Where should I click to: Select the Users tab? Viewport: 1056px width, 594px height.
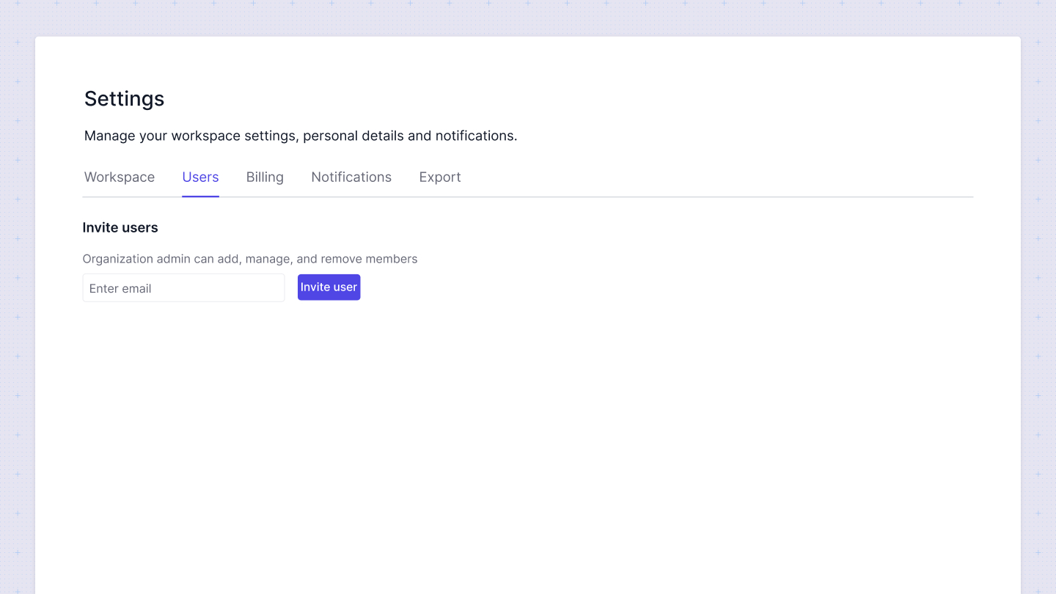pyautogui.click(x=200, y=177)
